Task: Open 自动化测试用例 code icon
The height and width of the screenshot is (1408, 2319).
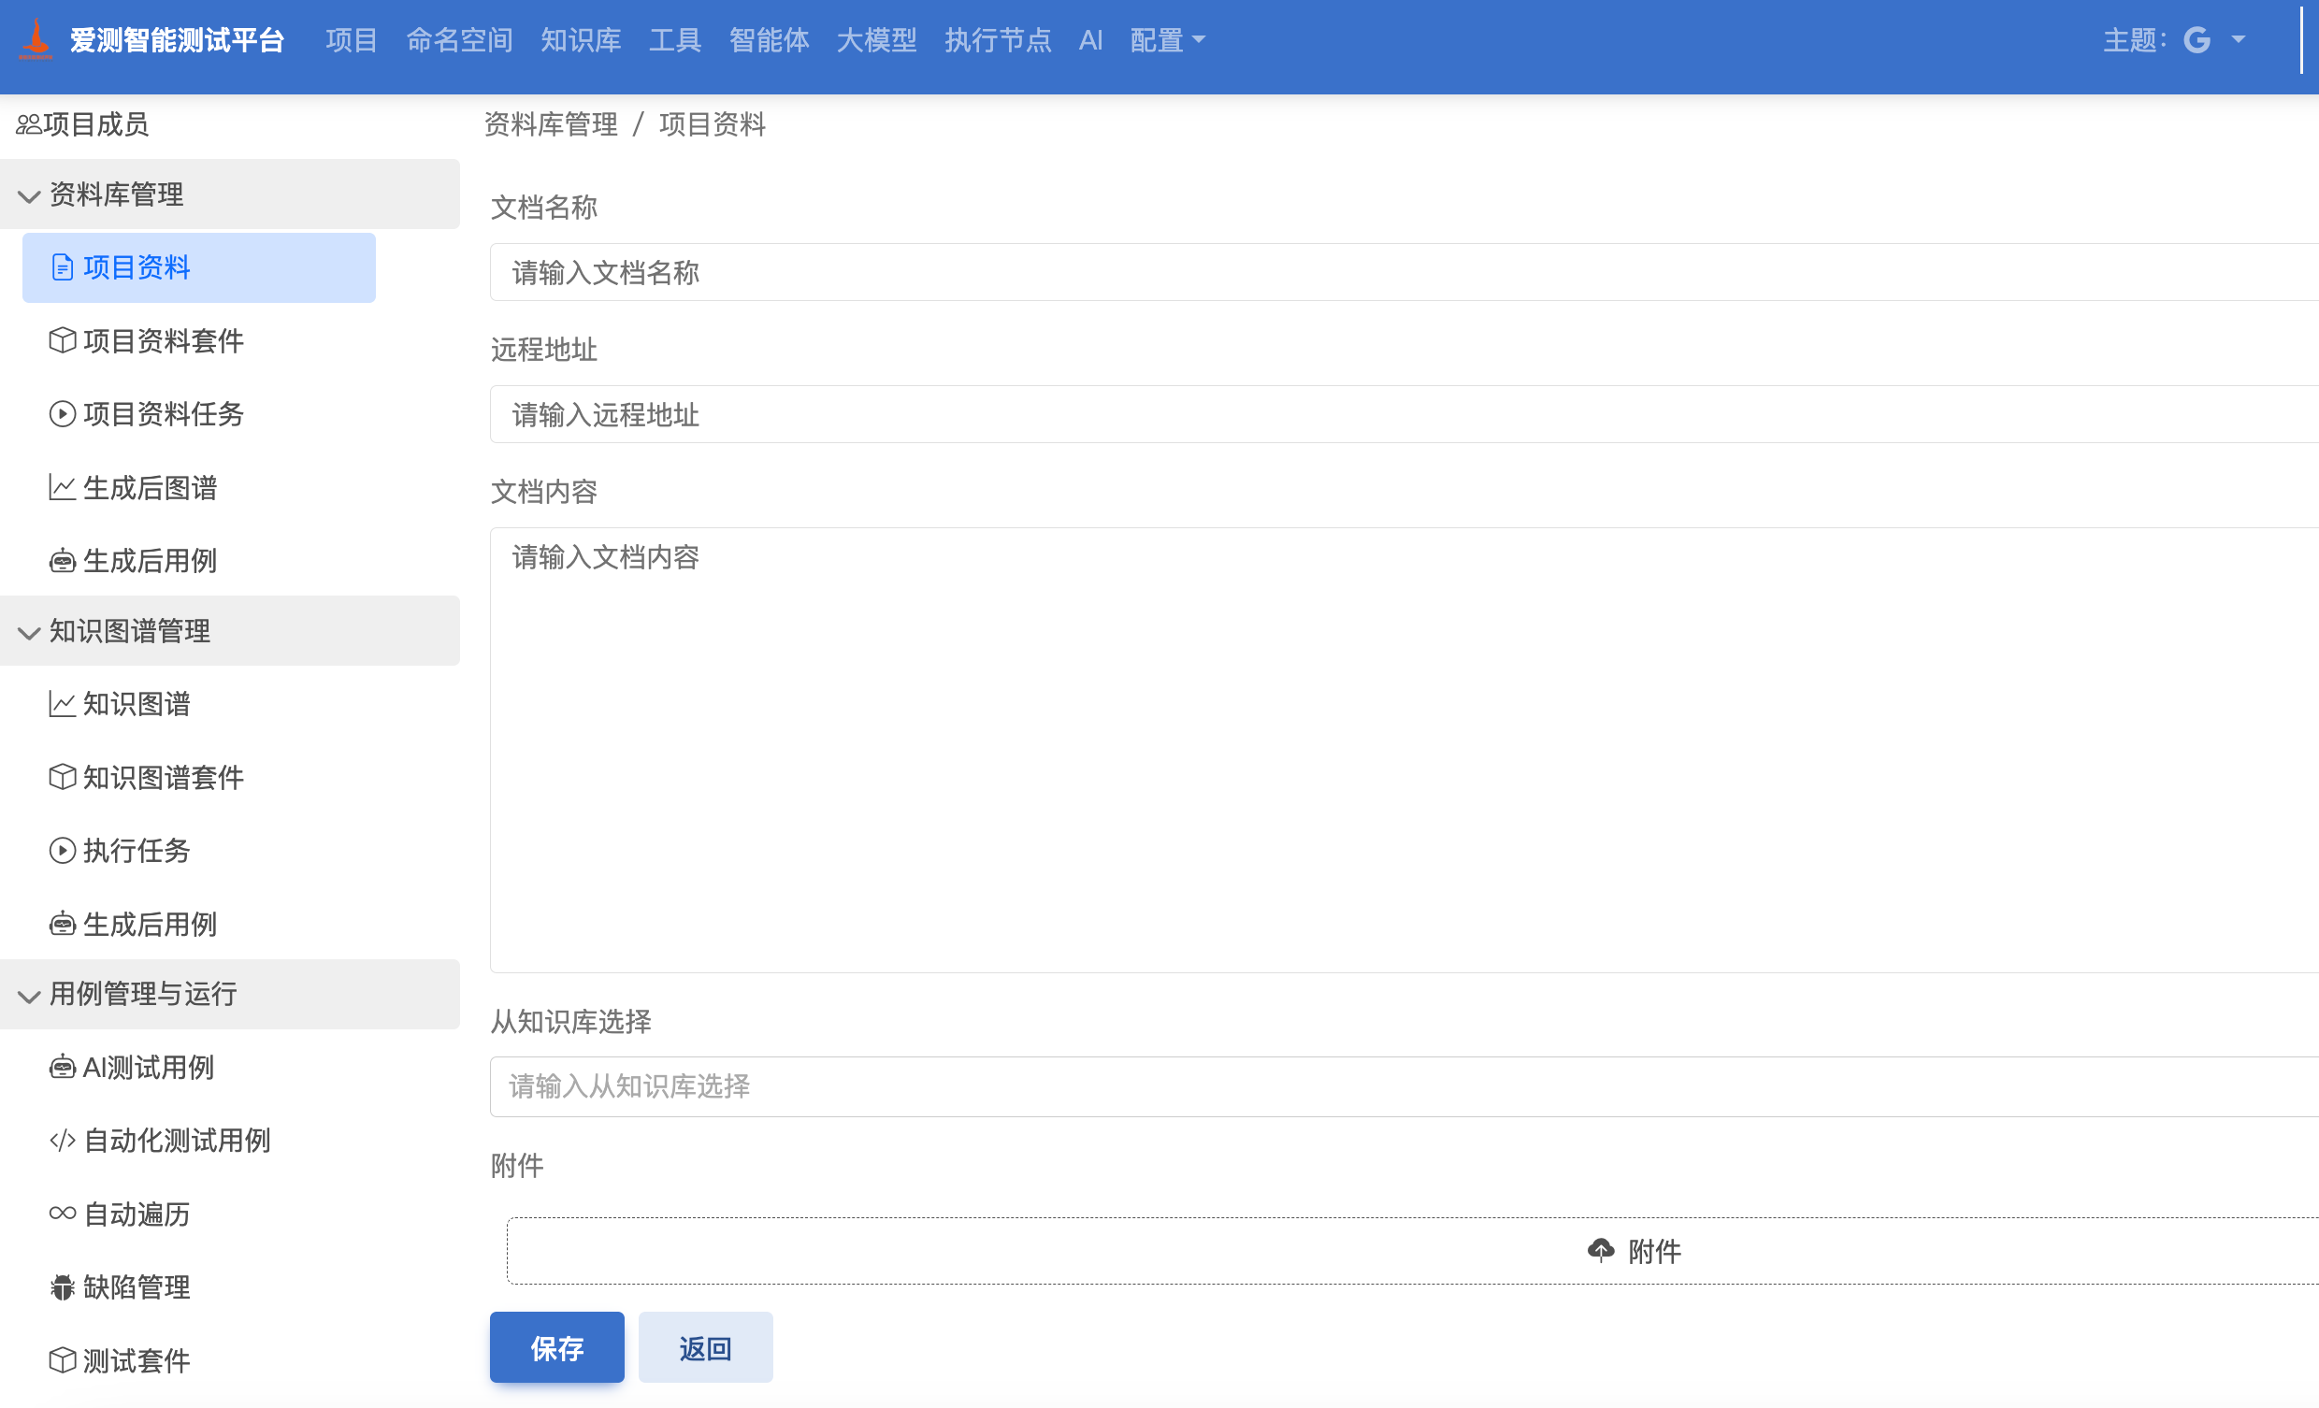Action: pyautogui.click(x=61, y=1141)
